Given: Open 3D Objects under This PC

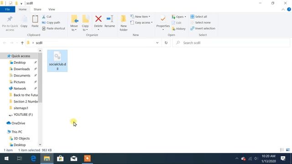Looking at the screenshot, I should pyautogui.click(x=20, y=138).
